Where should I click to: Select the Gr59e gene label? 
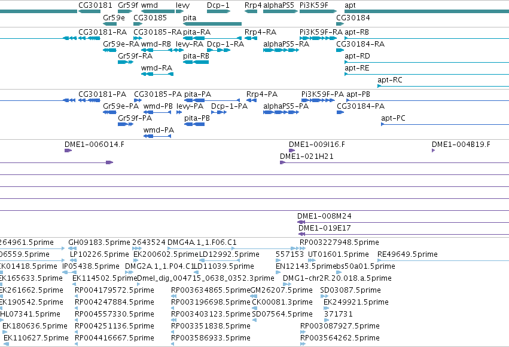[x=114, y=17]
